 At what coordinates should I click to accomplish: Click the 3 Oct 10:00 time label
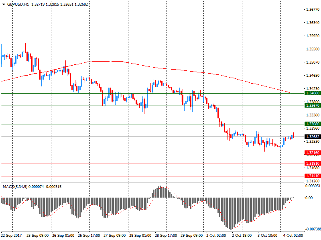(268, 236)
